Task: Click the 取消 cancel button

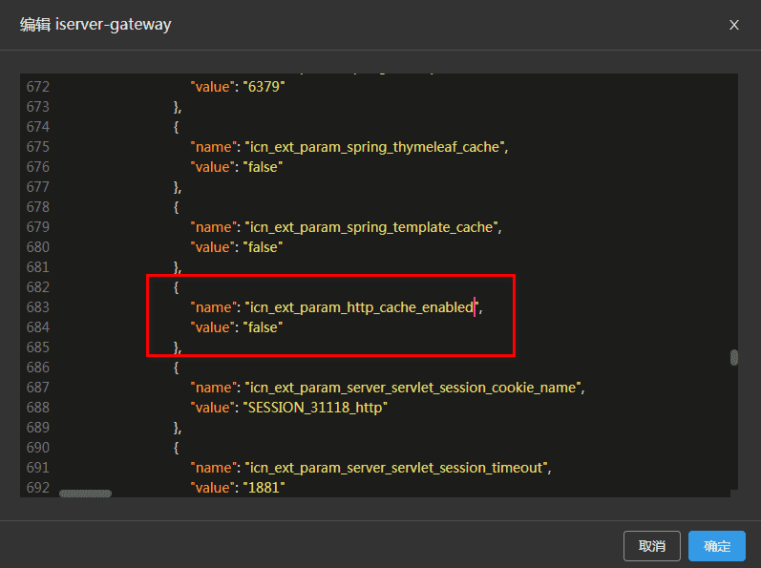Action: point(652,546)
